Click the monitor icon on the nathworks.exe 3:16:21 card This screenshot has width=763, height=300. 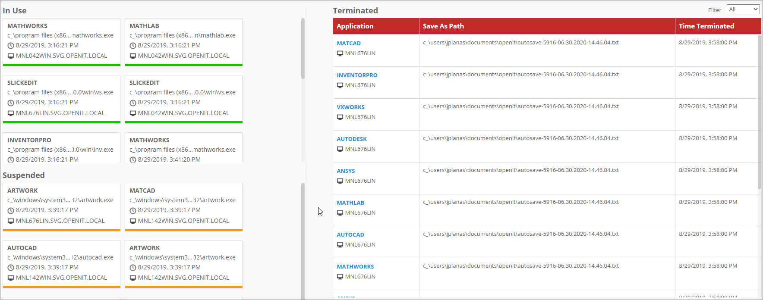(11, 56)
